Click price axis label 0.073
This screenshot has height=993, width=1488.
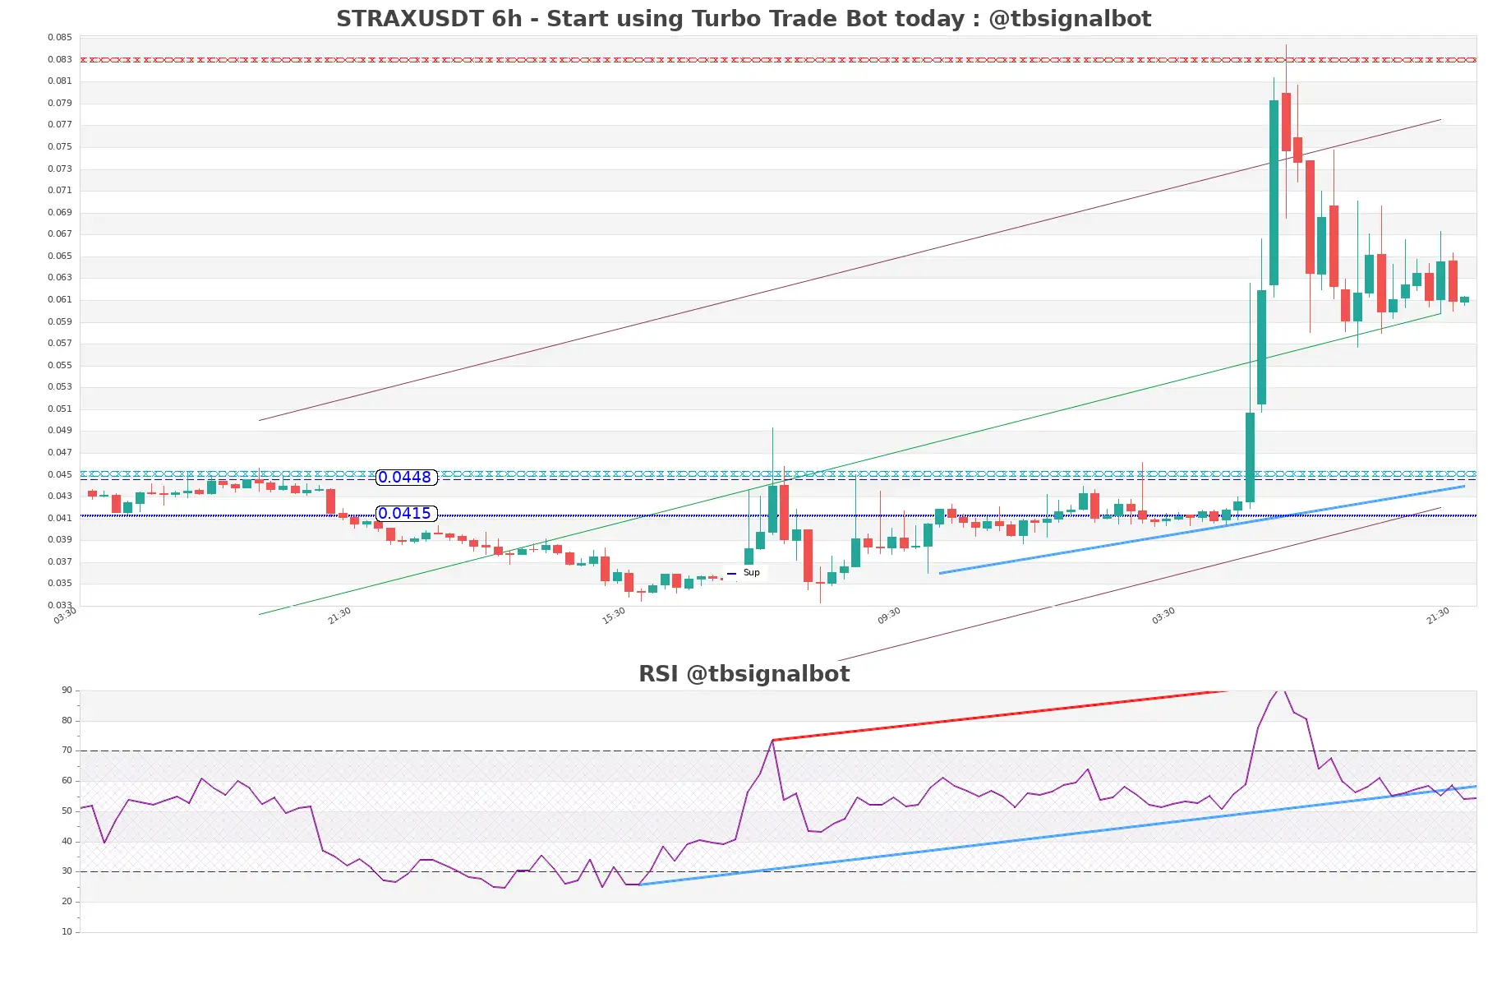(x=59, y=169)
